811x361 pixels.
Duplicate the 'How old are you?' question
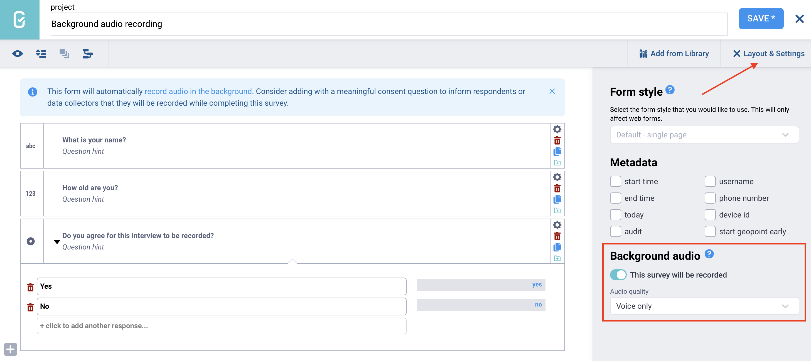pyautogui.click(x=557, y=199)
